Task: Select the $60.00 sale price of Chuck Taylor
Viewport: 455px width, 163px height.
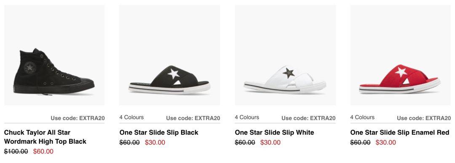Action: [43, 151]
